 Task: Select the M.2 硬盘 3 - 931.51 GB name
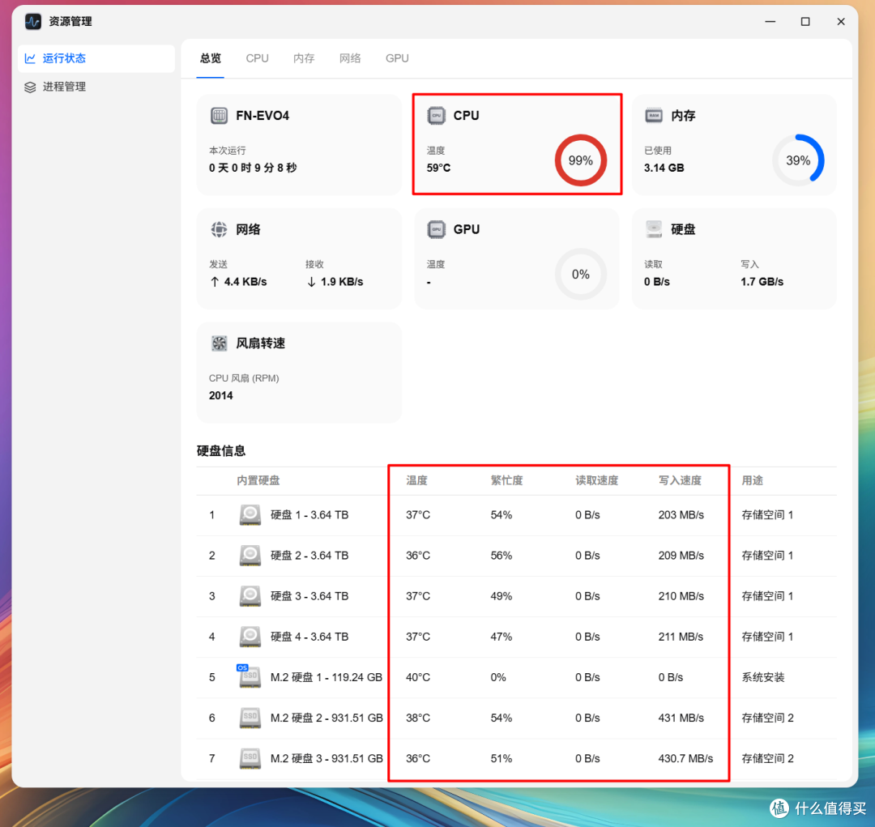click(x=327, y=758)
